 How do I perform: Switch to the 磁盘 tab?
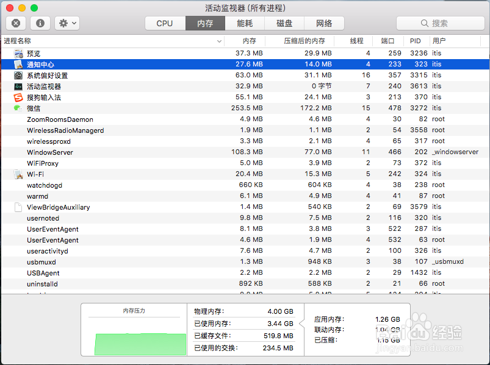coord(284,23)
